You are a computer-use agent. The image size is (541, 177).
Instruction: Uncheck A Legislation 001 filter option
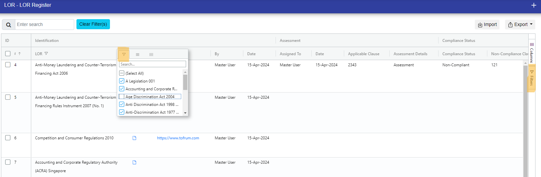click(x=122, y=81)
